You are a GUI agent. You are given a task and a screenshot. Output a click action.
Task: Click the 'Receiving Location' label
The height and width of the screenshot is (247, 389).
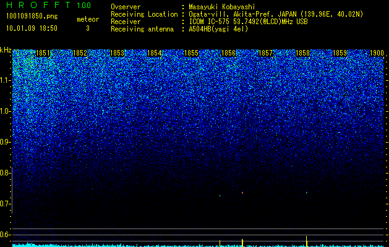pyautogui.click(x=144, y=14)
